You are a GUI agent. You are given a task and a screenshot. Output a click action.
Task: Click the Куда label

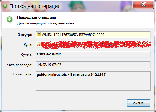[28, 45]
